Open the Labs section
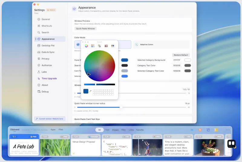This screenshot has width=242, height=162. tap(50, 72)
